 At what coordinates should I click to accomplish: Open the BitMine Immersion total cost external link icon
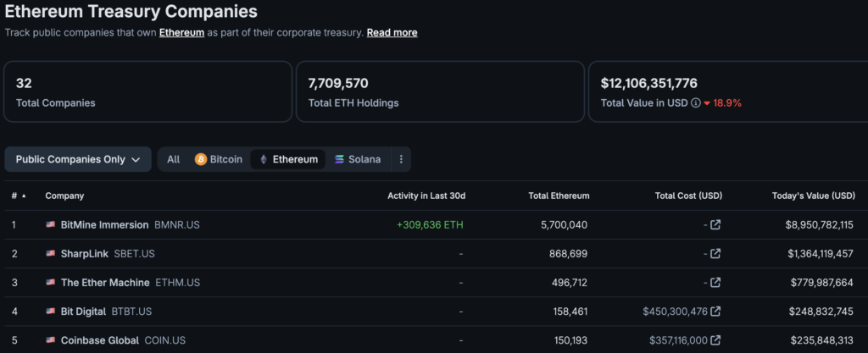(715, 225)
